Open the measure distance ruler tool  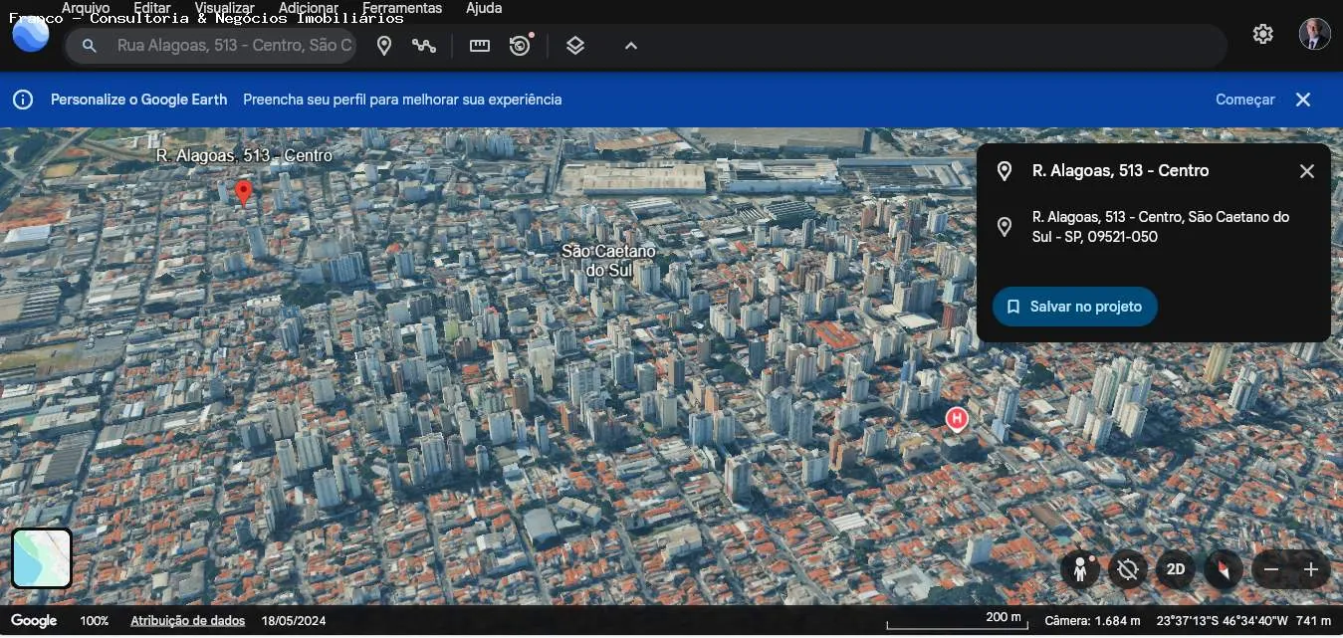click(480, 46)
